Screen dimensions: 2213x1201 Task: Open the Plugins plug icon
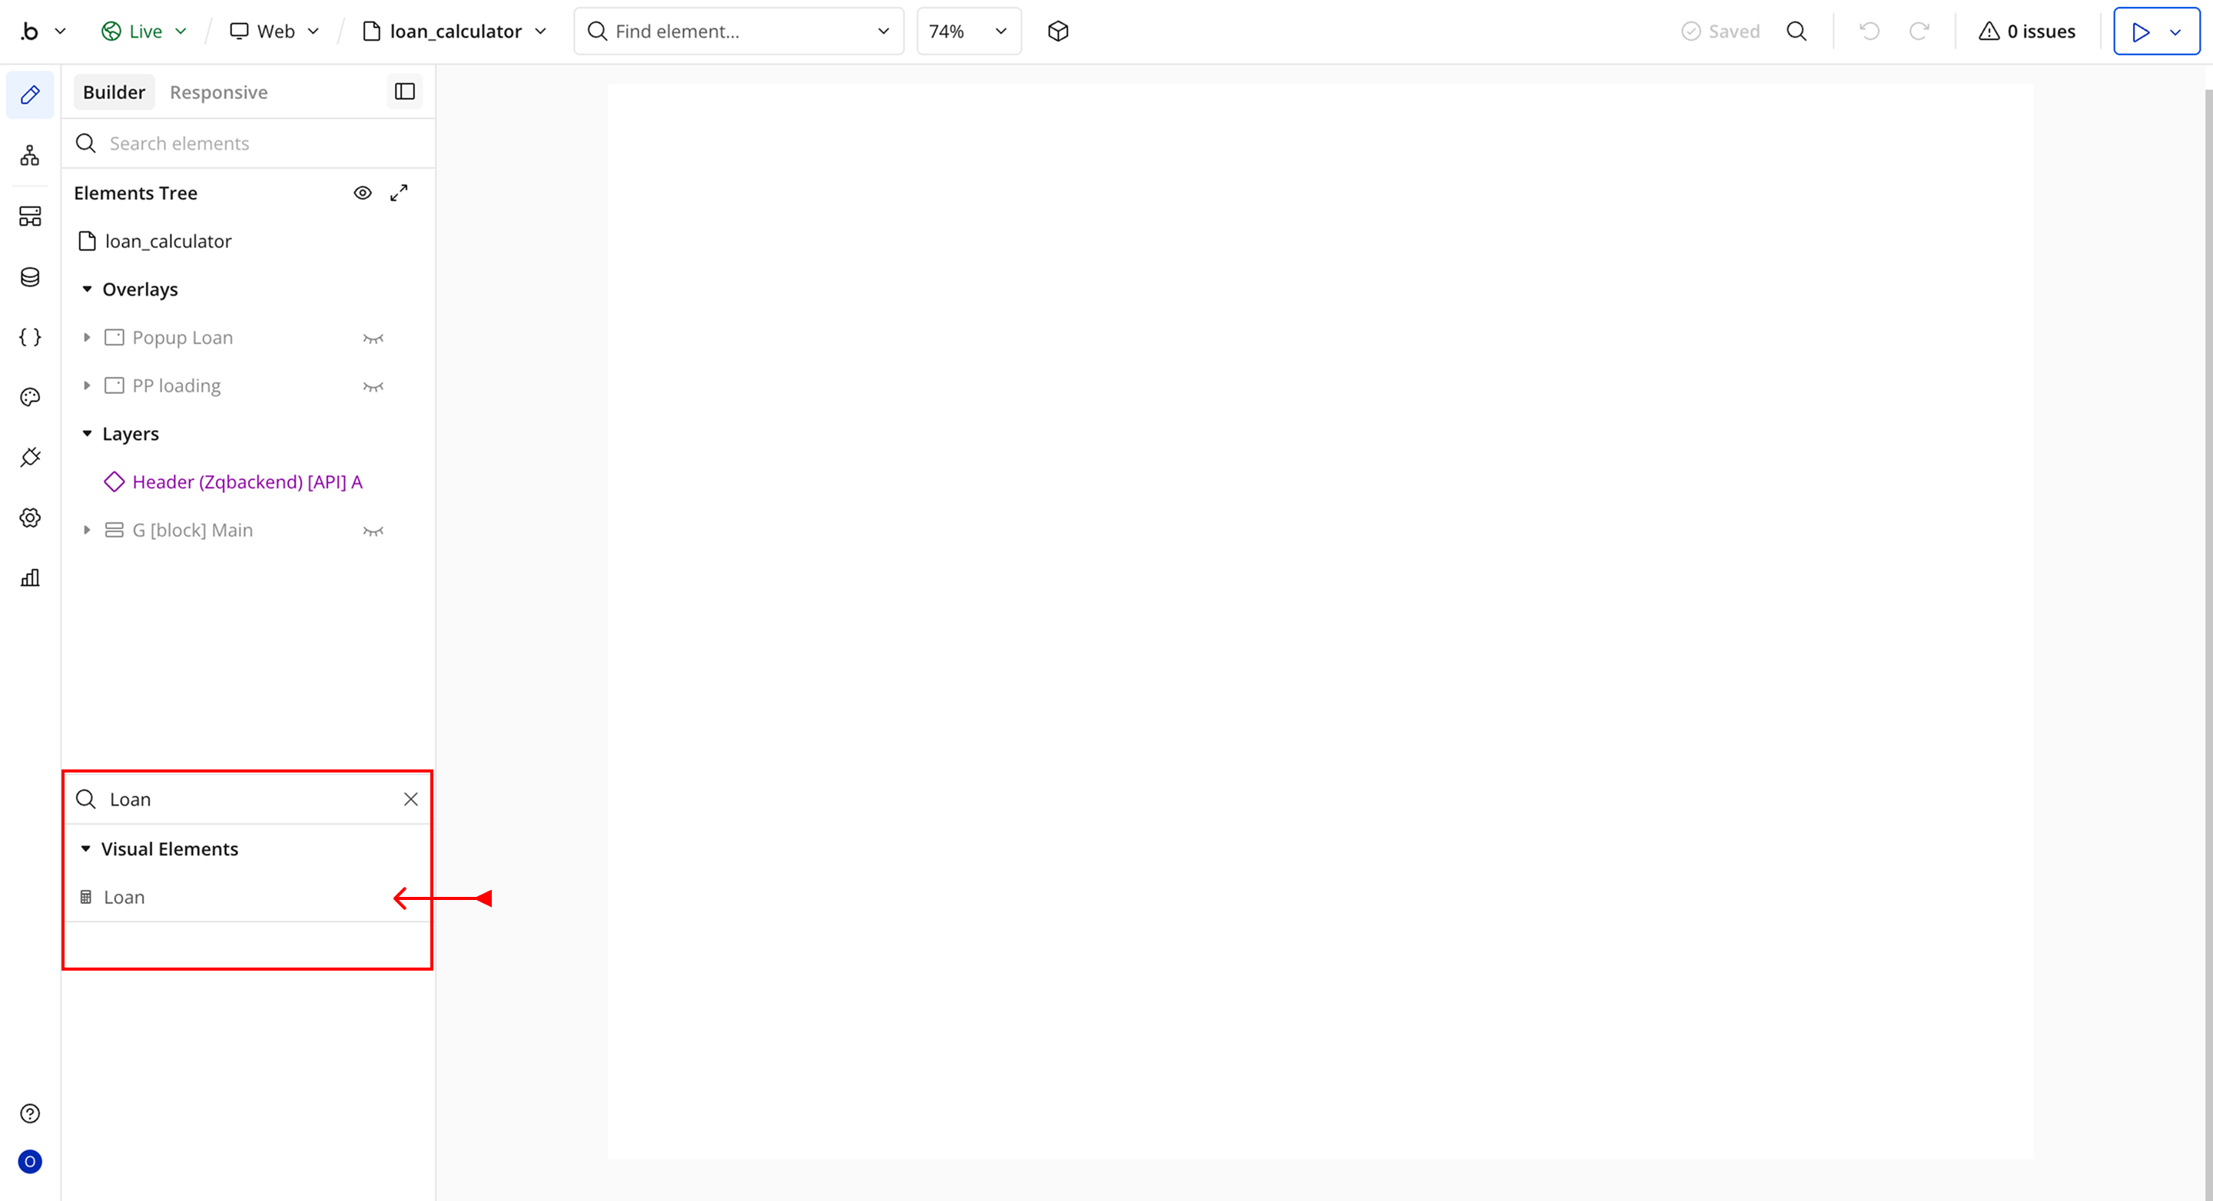(x=30, y=458)
